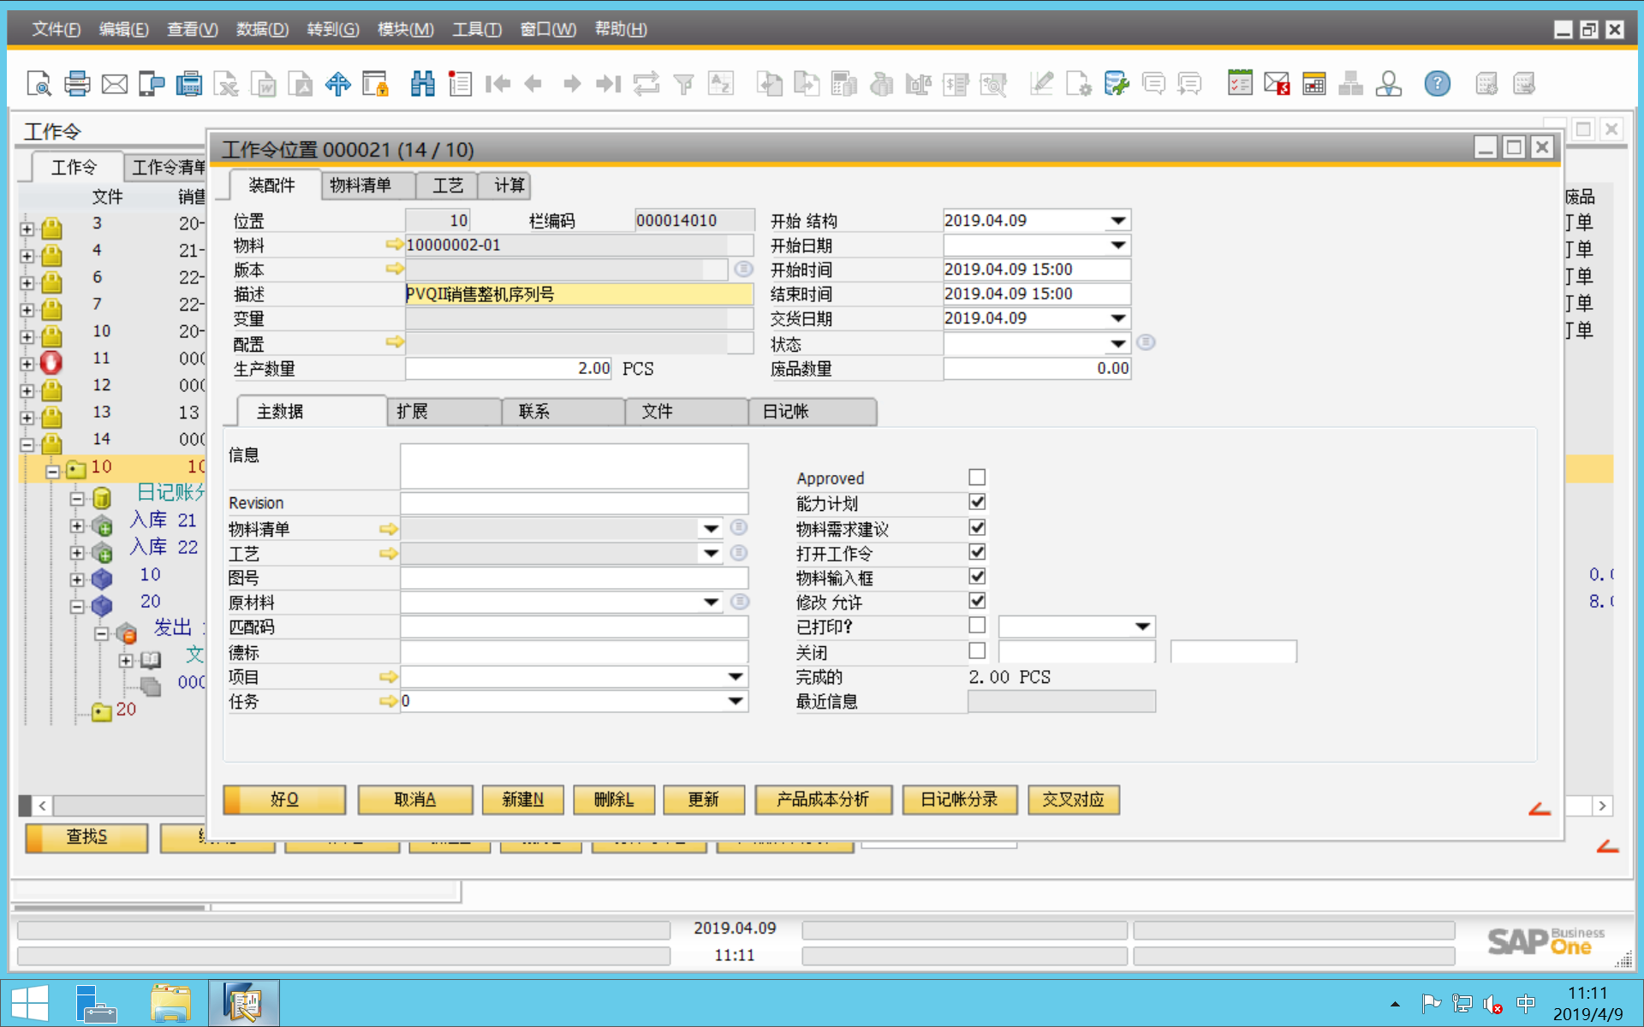Collapse tree row 14 in 工作令 list
Screen dimensions: 1644x1027
[x=27, y=444]
